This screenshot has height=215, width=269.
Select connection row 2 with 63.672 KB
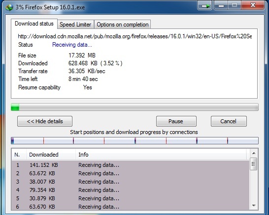[131, 173]
